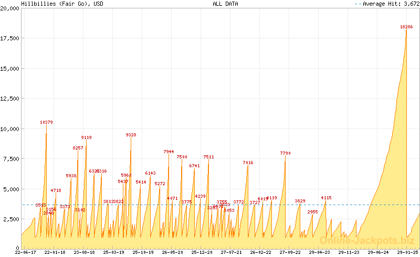Click the 7016 data label

[x=248, y=163]
